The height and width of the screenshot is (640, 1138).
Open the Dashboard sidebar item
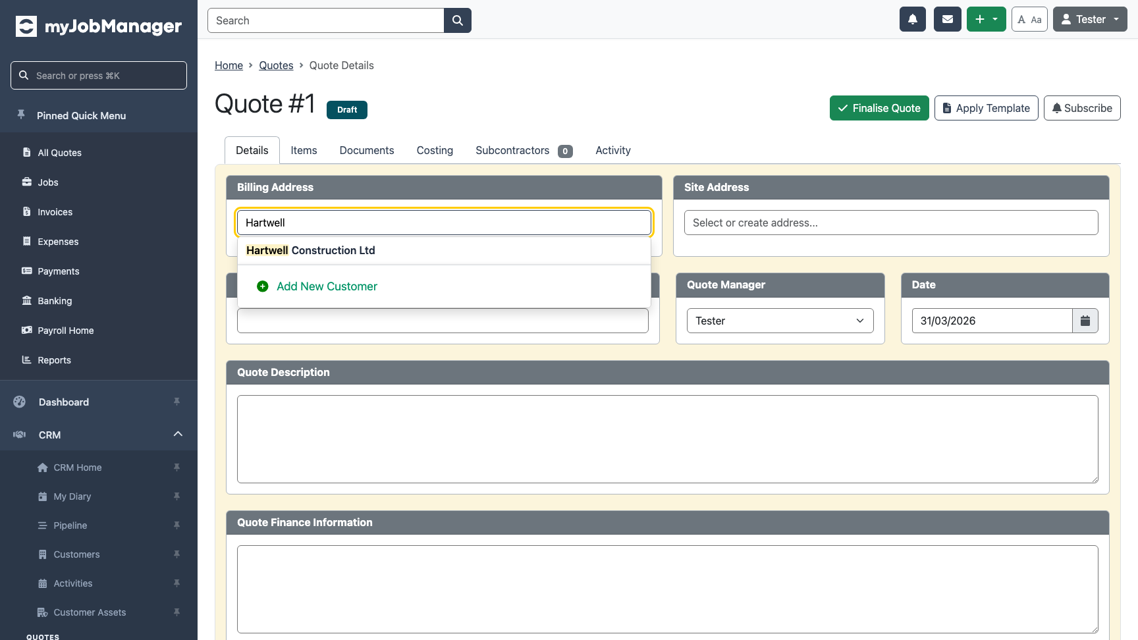[x=64, y=402]
